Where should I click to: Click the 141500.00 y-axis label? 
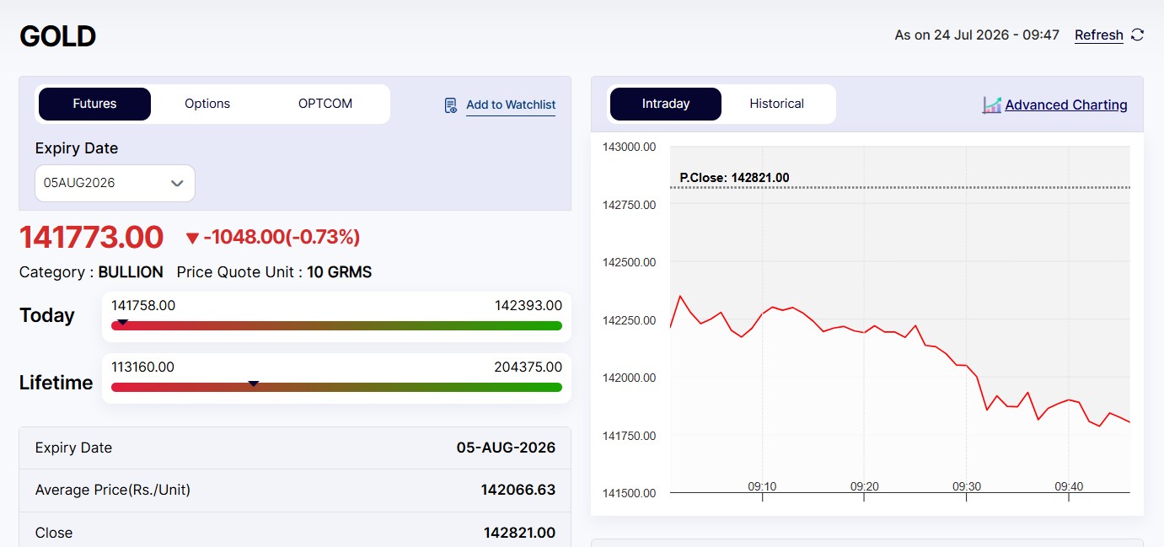[629, 493]
